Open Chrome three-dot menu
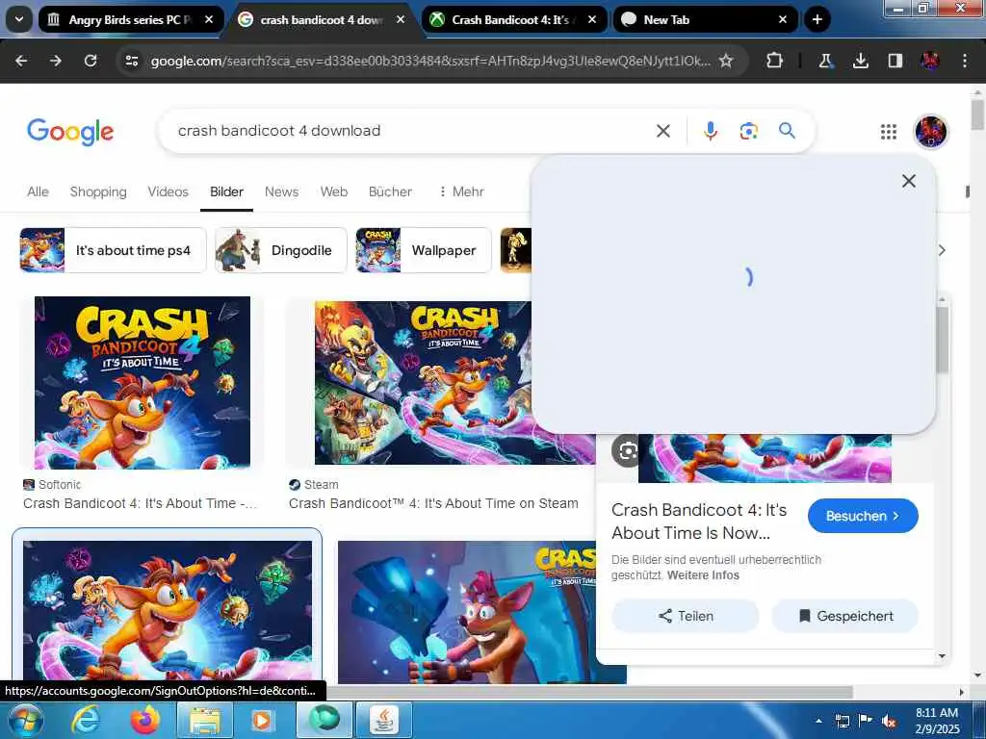The height and width of the screenshot is (739, 986). pos(965,61)
